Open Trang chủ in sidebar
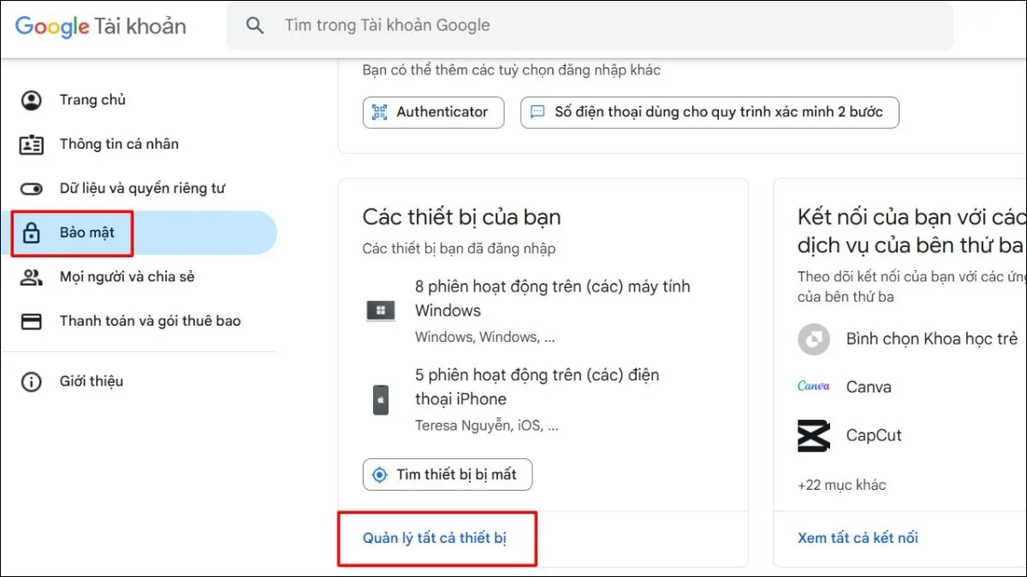 click(x=92, y=100)
